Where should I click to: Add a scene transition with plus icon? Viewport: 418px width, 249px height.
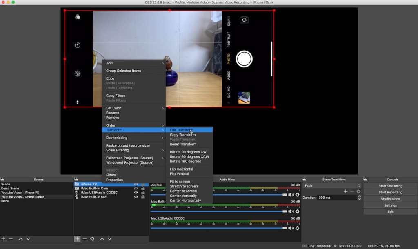pyautogui.click(x=345, y=191)
